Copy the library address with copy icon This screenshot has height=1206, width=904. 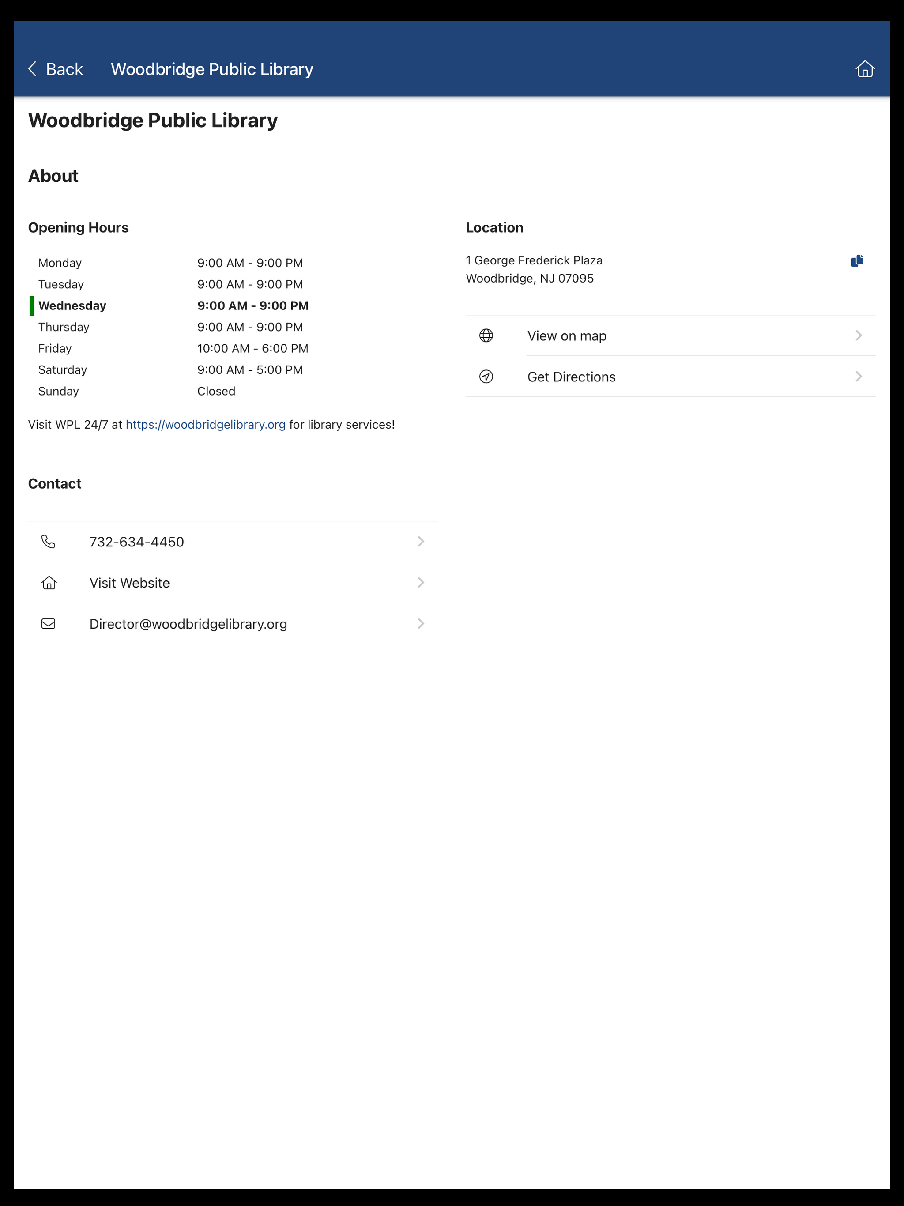pyautogui.click(x=857, y=260)
